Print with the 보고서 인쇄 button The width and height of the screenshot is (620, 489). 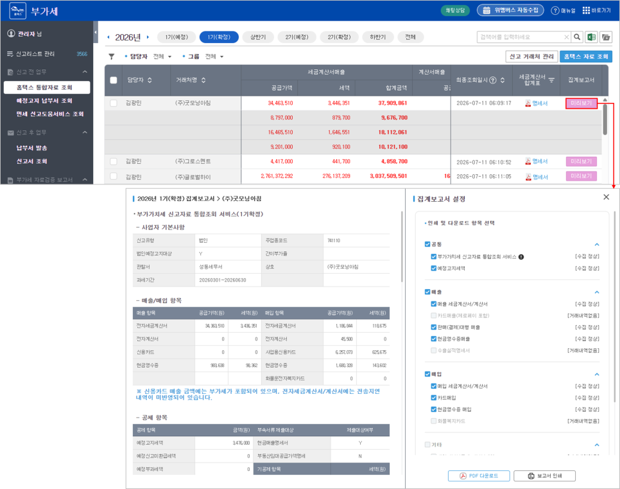(x=544, y=476)
